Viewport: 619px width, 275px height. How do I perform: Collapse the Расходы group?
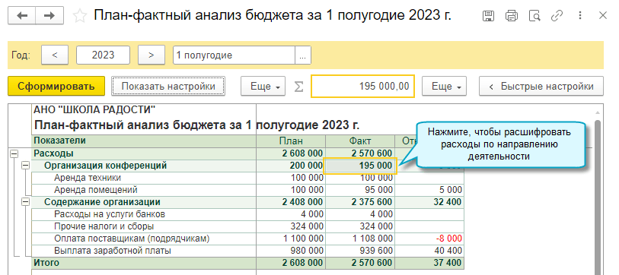[x=13, y=153]
